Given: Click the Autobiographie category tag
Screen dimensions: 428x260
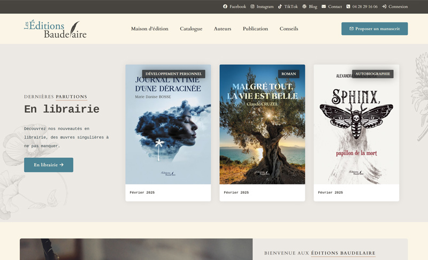Looking at the screenshot, I should point(372,74).
